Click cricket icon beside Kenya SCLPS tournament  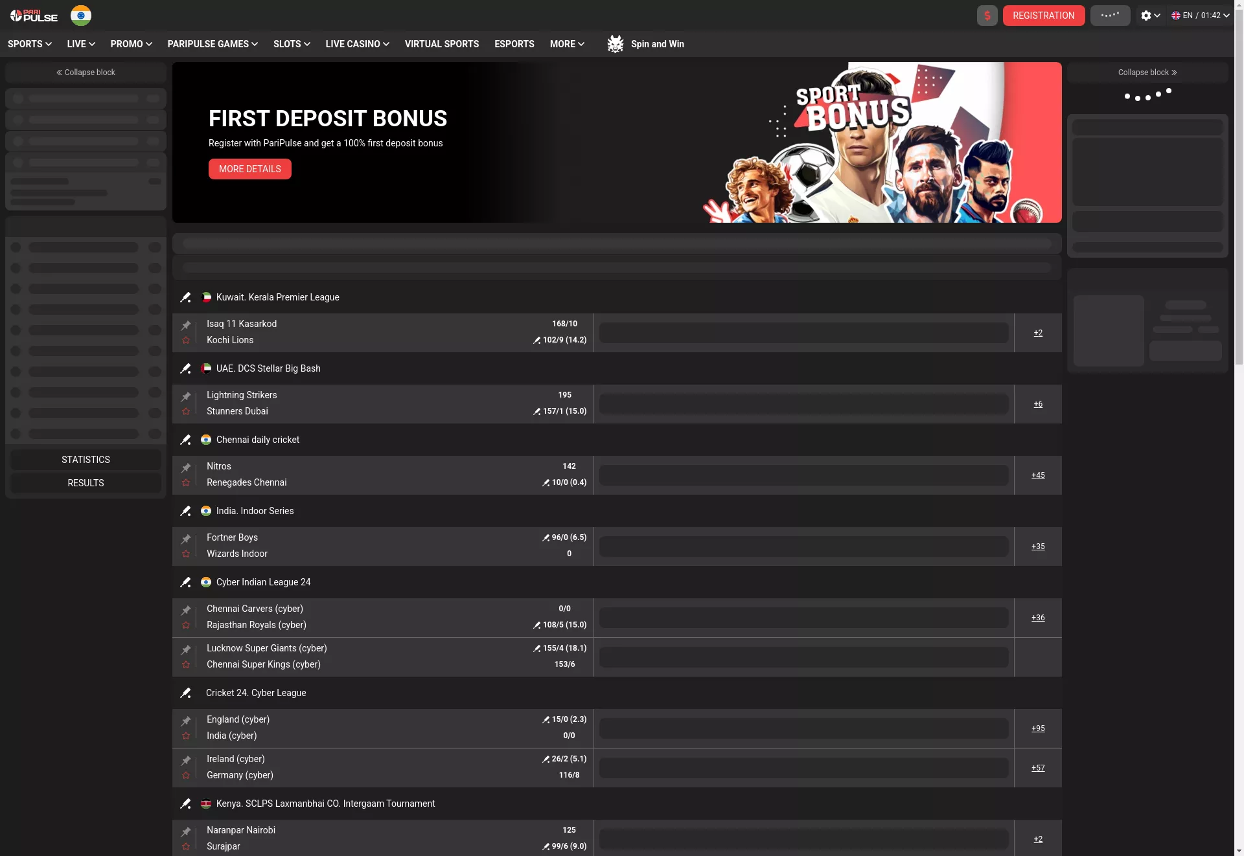tap(185, 804)
